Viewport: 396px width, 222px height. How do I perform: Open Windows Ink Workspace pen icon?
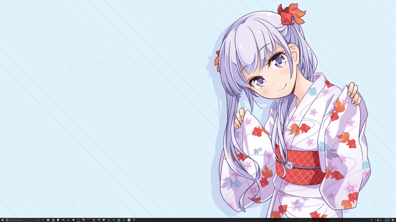pos(372,220)
